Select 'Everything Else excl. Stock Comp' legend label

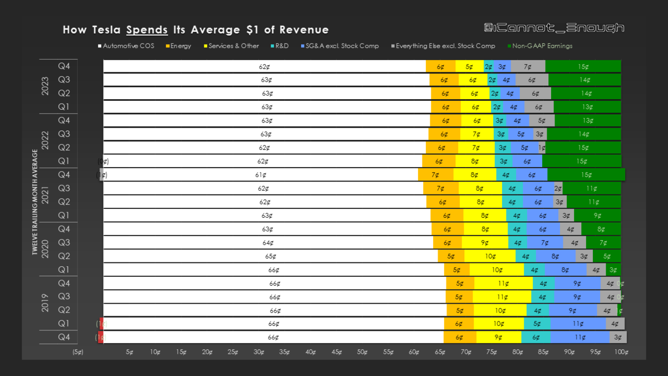click(445, 46)
